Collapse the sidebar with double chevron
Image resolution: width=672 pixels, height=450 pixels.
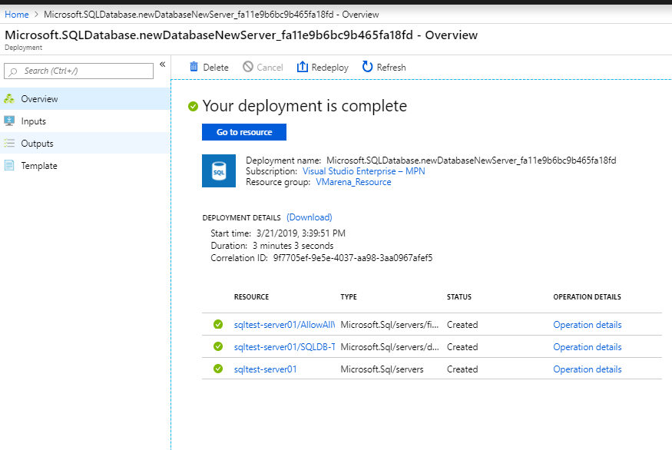[162, 65]
